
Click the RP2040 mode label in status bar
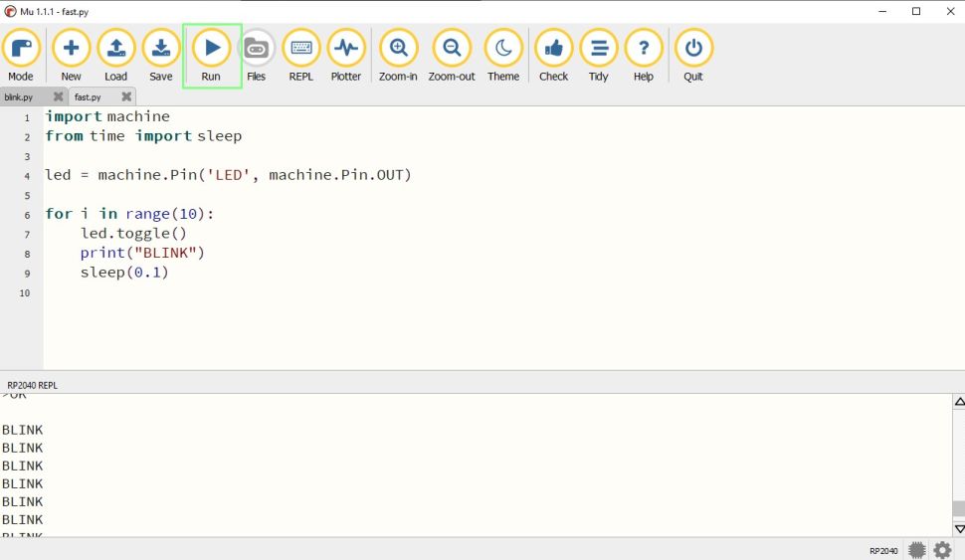(x=883, y=551)
